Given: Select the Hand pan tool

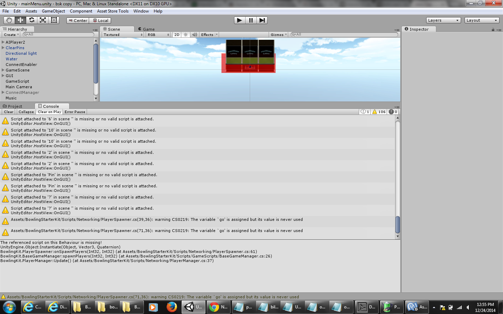Looking at the screenshot, I should pyautogui.click(x=9, y=20).
